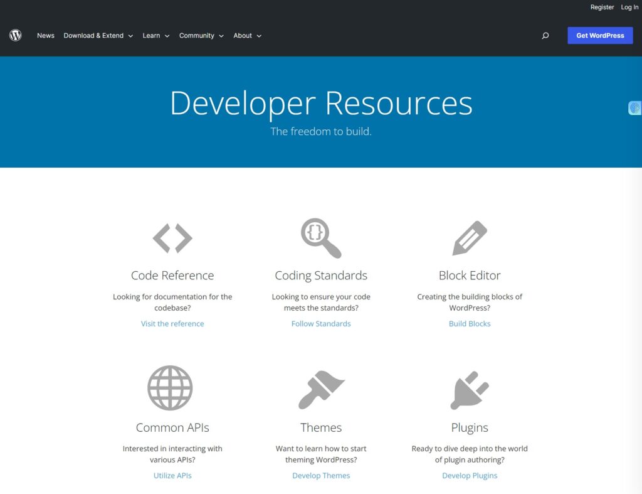Click the Code Reference heading
Viewport: 642px width, 494px height.
click(172, 276)
